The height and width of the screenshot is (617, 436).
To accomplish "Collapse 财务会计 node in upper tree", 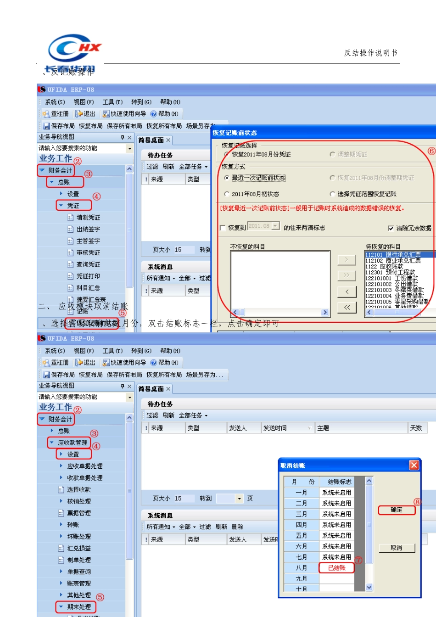I will pyautogui.click(x=42, y=170).
